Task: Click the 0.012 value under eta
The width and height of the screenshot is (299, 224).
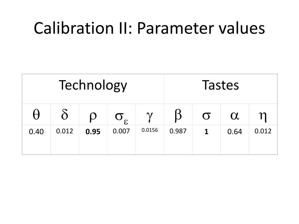Action: click(x=263, y=131)
